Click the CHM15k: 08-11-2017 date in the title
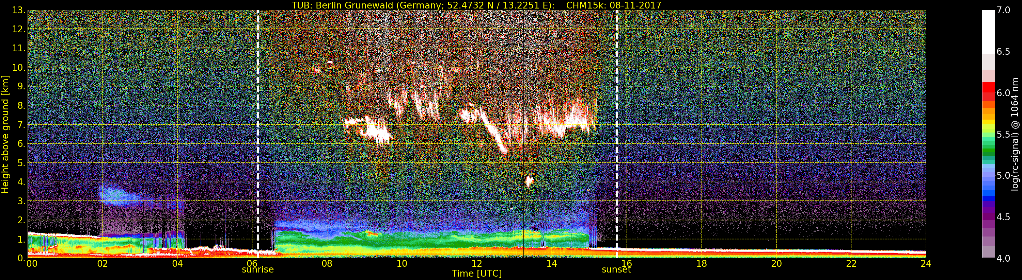This screenshot has width=1022, height=280. (613, 5)
